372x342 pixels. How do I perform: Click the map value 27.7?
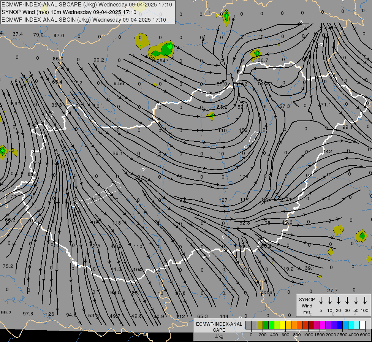tap(332, 290)
